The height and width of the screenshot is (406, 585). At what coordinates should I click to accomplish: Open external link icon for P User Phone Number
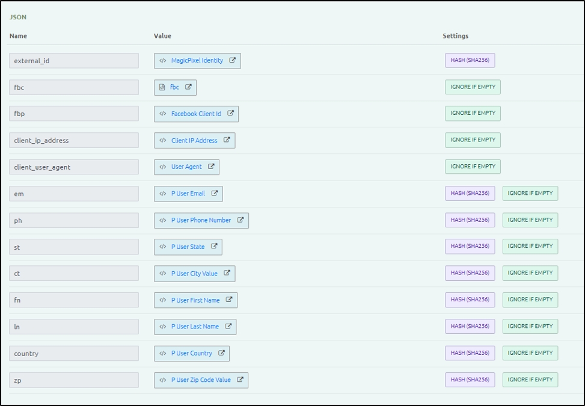tap(240, 220)
